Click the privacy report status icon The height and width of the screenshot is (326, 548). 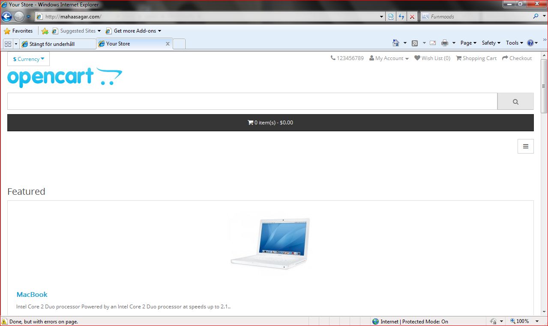tap(494, 321)
